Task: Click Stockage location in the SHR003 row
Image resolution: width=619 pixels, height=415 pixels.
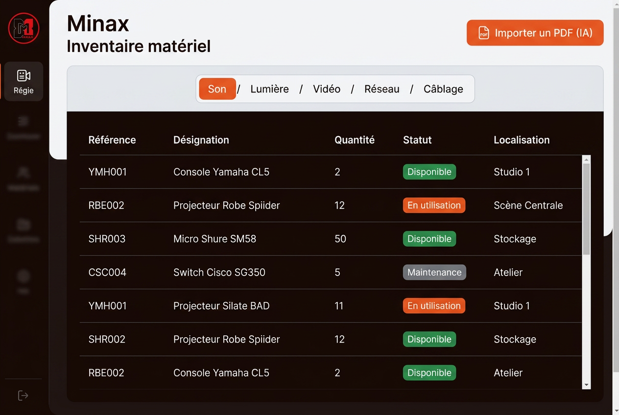Action: [x=515, y=239]
